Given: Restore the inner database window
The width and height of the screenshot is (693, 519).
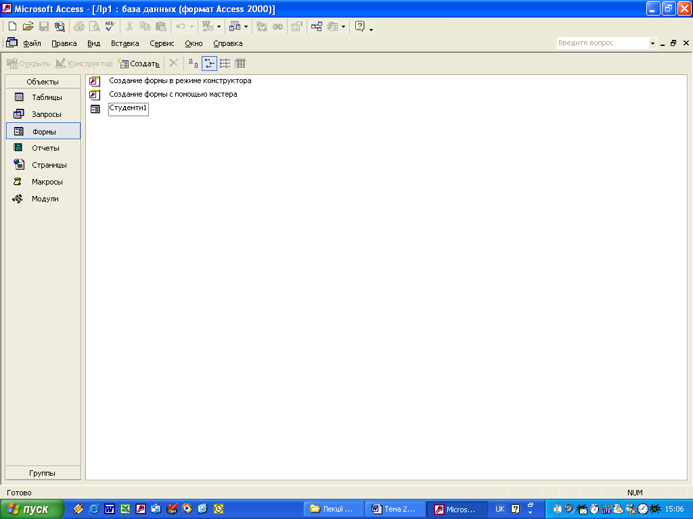Looking at the screenshot, I should [673, 43].
